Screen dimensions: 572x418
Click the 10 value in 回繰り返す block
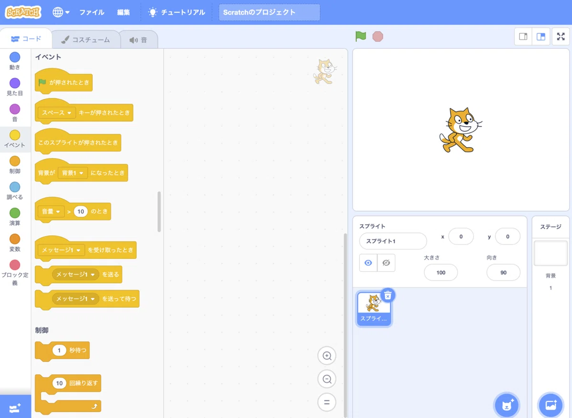pyautogui.click(x=59, y=383)
